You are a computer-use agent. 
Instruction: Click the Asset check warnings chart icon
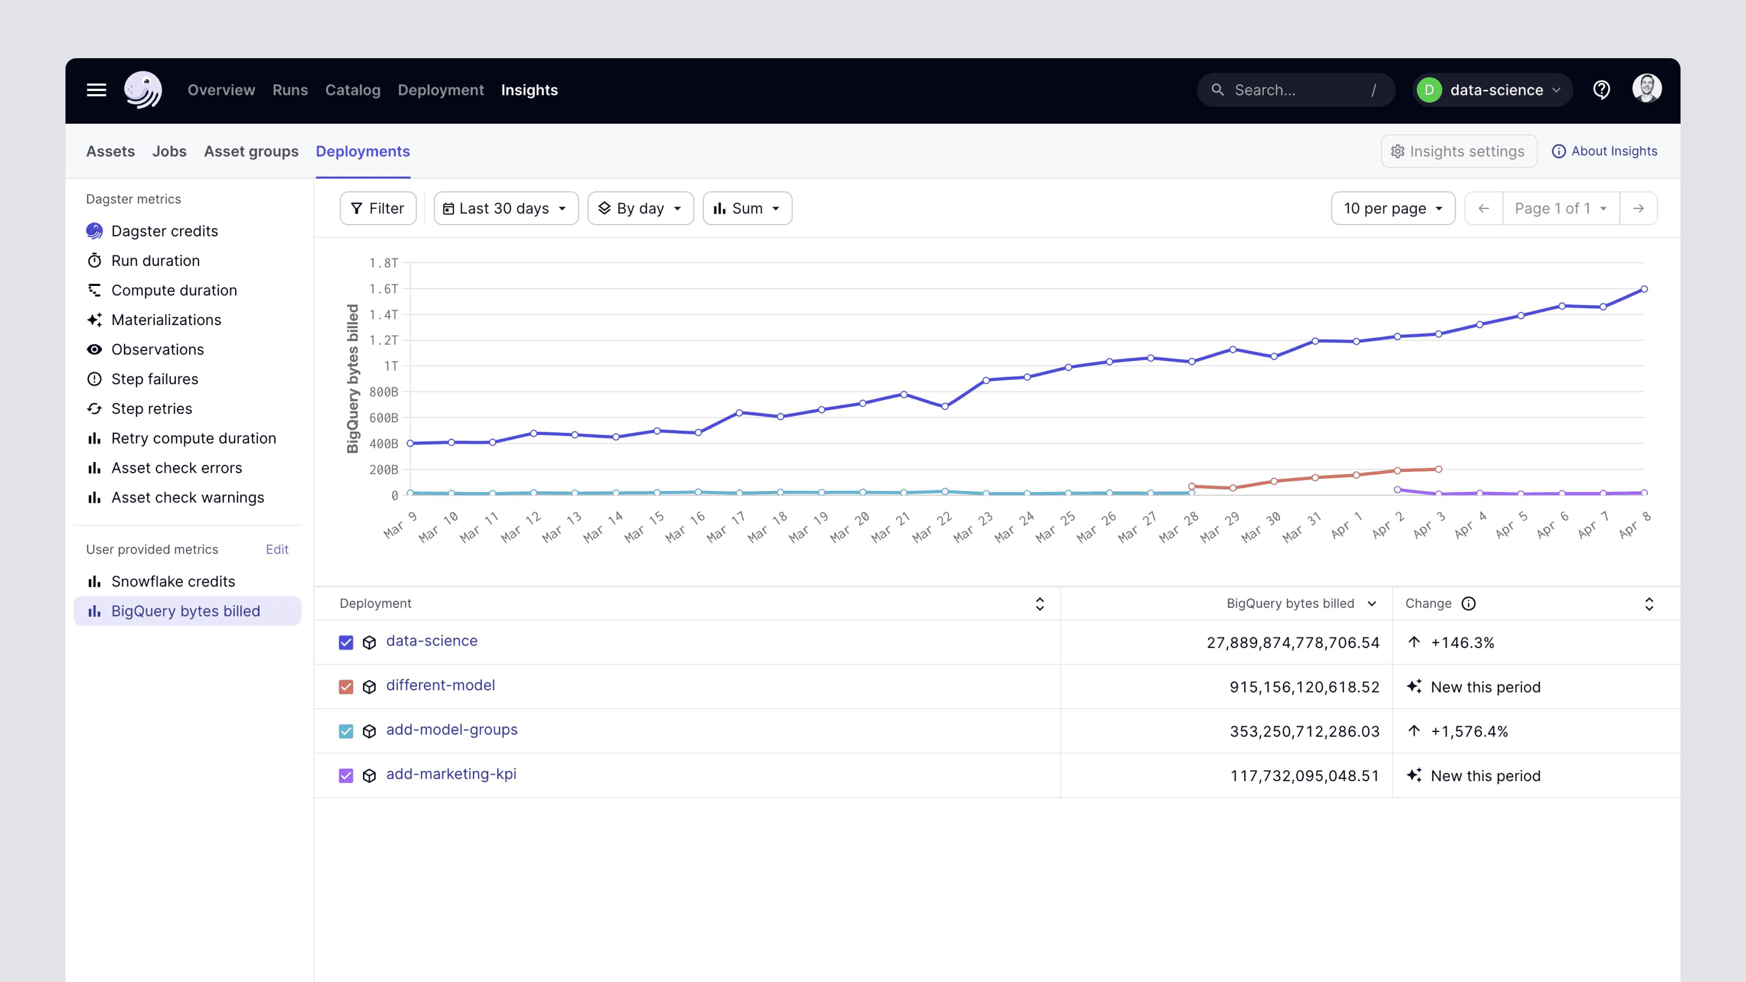pyautogui.click(x=94, y=497)
